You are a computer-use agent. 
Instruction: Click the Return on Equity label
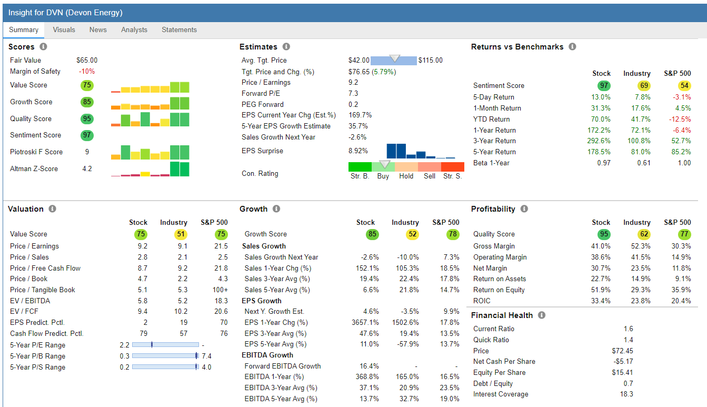tap(500, 290)
